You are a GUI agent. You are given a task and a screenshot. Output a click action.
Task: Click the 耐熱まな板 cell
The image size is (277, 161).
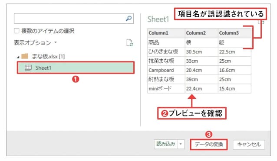166,79
